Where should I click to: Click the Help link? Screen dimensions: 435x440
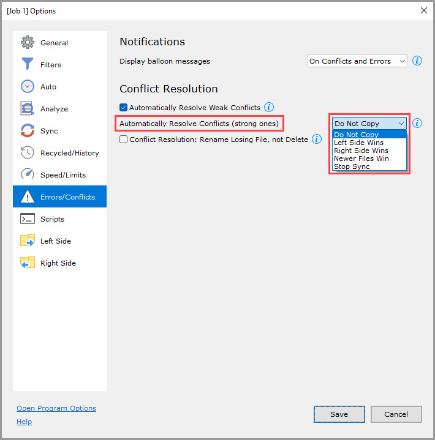click(x=25, y=422)
